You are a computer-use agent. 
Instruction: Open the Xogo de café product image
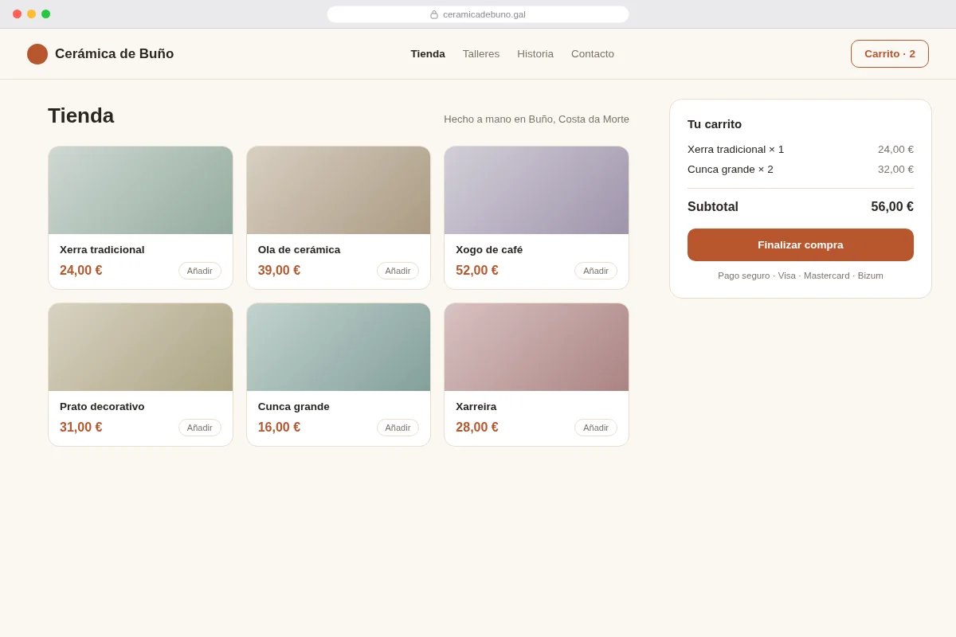(x=536, y=190)
